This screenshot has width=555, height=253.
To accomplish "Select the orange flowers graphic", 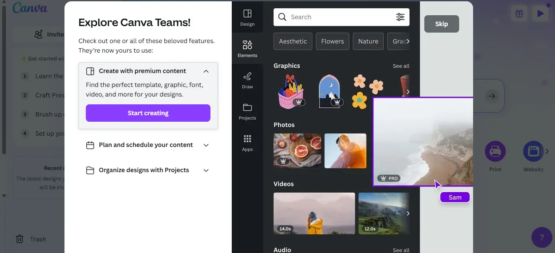I will (367, 91).
